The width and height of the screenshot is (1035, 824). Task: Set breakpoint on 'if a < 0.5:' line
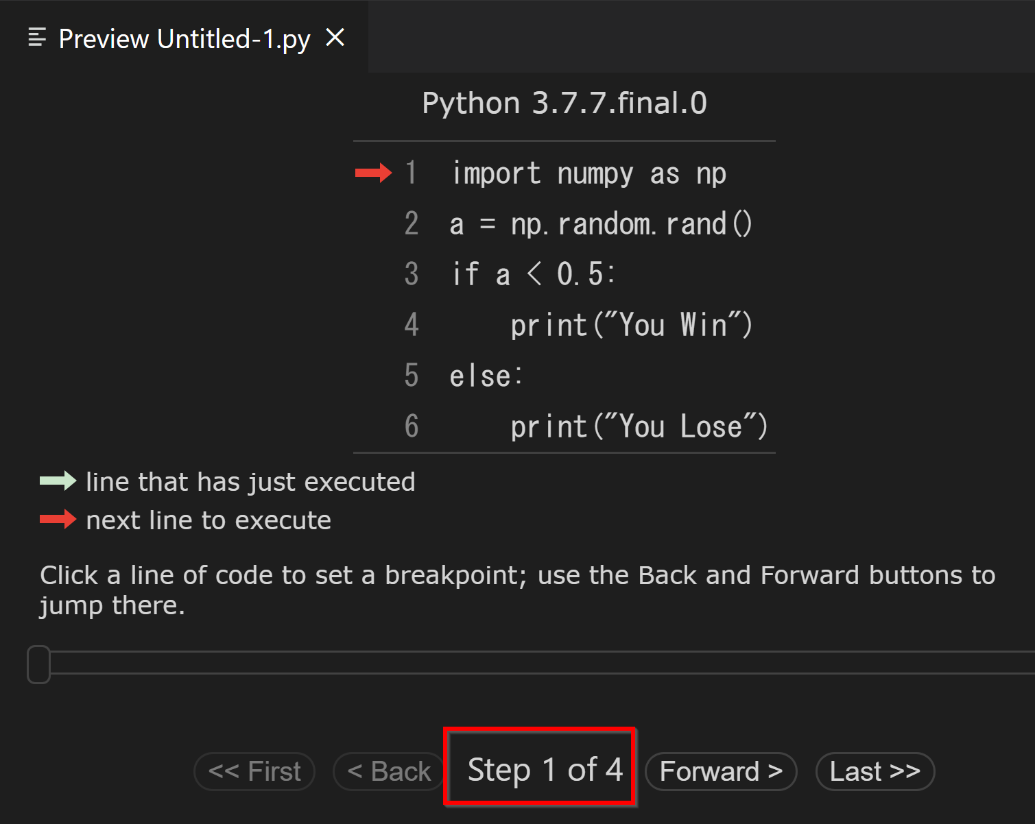point(532,274)
